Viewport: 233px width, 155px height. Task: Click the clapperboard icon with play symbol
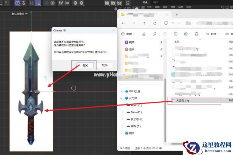point(113,3)
